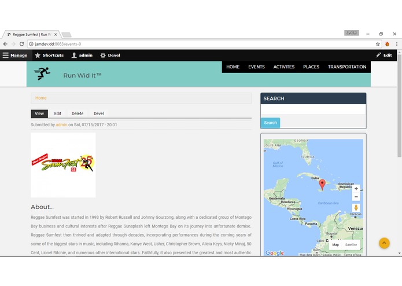Click the site info icon in address bar
402x286 pixels.
pyautogui.click(x=31, y=44)
